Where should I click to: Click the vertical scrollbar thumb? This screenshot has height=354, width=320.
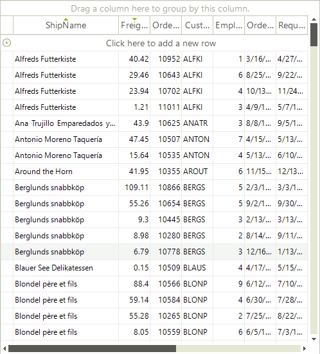[x=314, y=35]
